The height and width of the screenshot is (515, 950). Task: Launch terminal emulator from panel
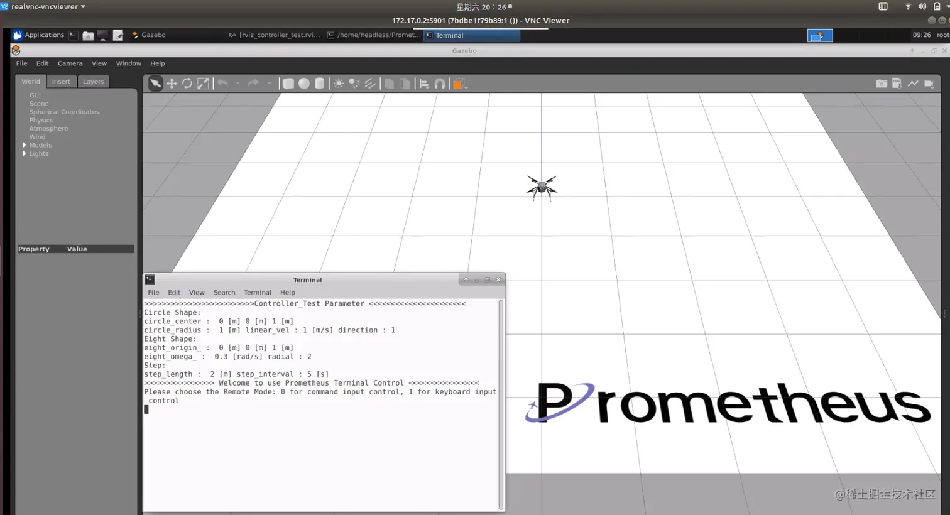point(74,35)
